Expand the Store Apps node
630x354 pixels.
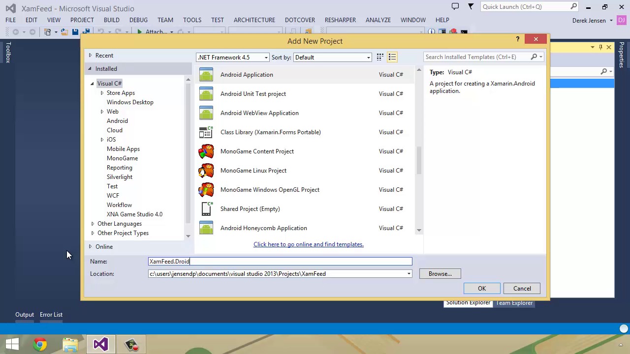(x=102, y=93)
